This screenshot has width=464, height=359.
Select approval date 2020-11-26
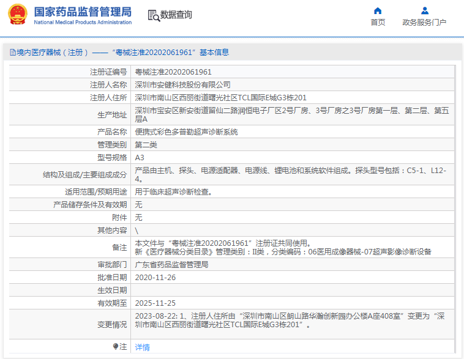pyautogui.click(x=155, y=278)
